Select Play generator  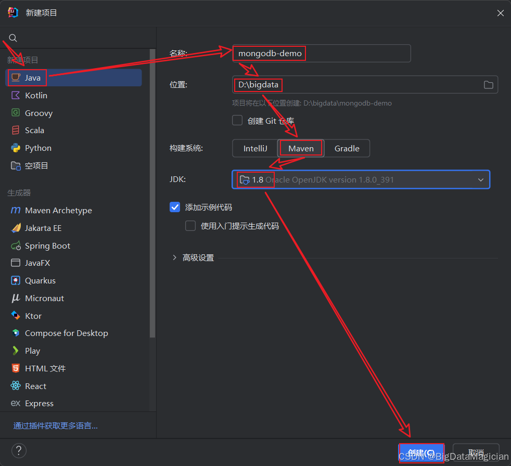coord(74,351)
